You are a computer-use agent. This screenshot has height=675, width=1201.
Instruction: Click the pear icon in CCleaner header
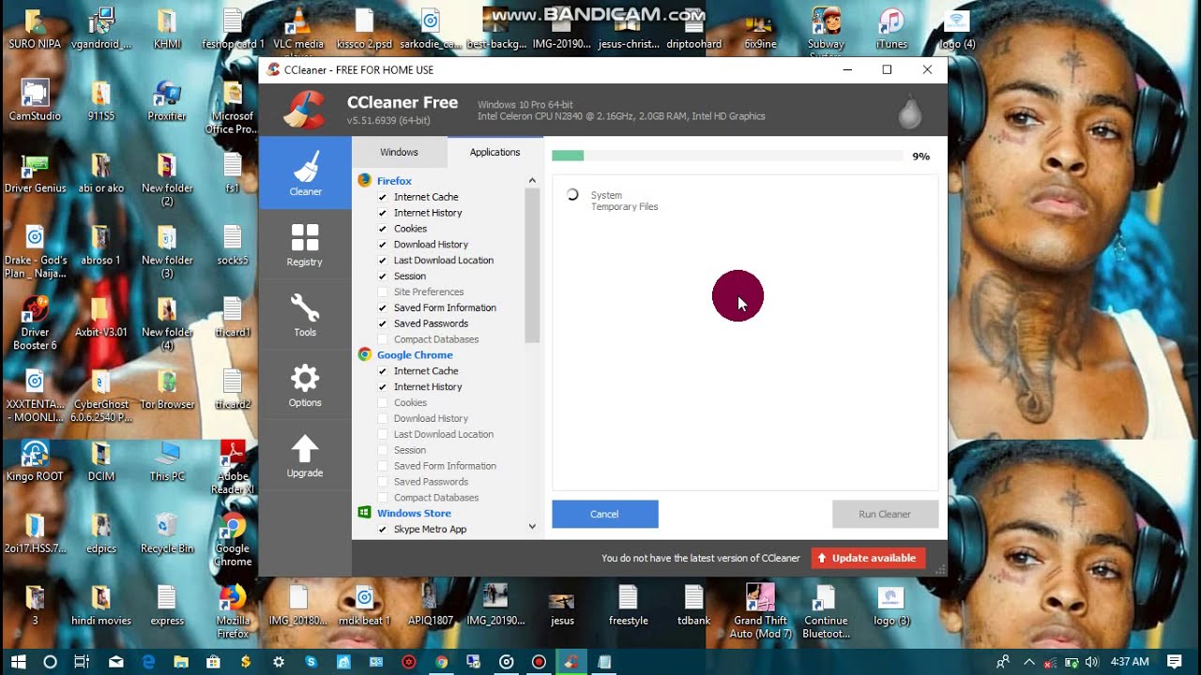click(909, 111)
